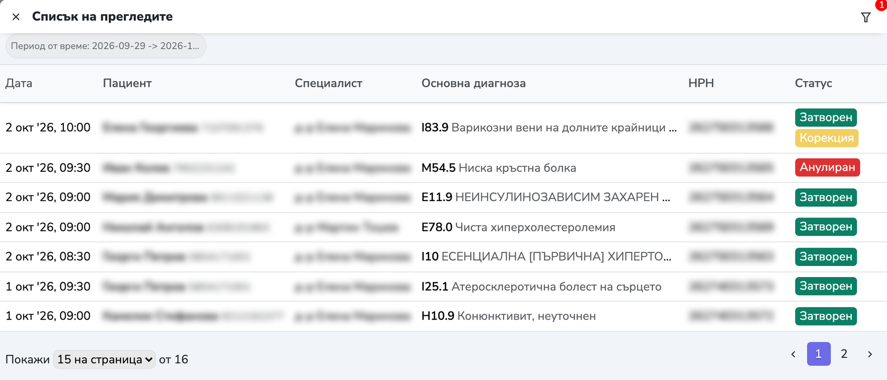The width and height of the screenshot is (887, 380).
Task: Select diagnosis 'M54.5 Ниска кръстна болка'
Action: [x=499, y=168]
